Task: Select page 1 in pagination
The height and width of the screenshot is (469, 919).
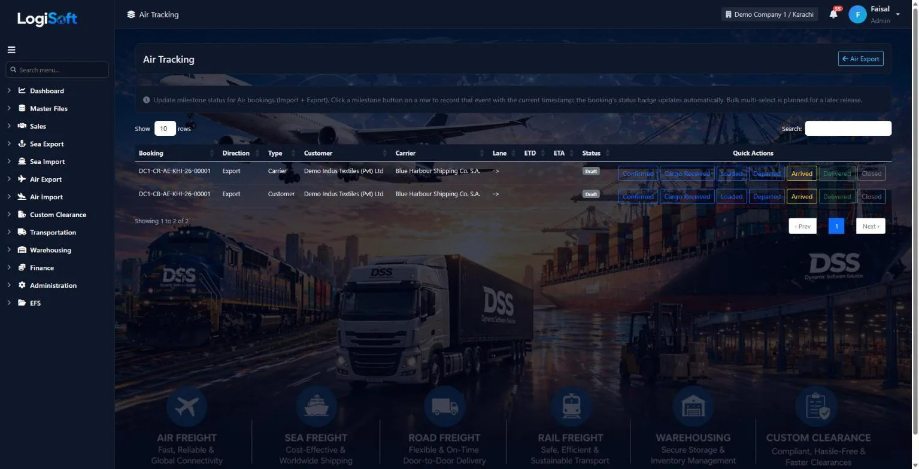Action: click(x=836, y=226)
